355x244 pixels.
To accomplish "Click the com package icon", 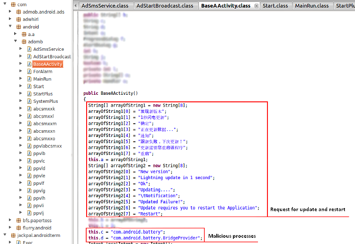I will pyautogui.click(x=12, y=4).
